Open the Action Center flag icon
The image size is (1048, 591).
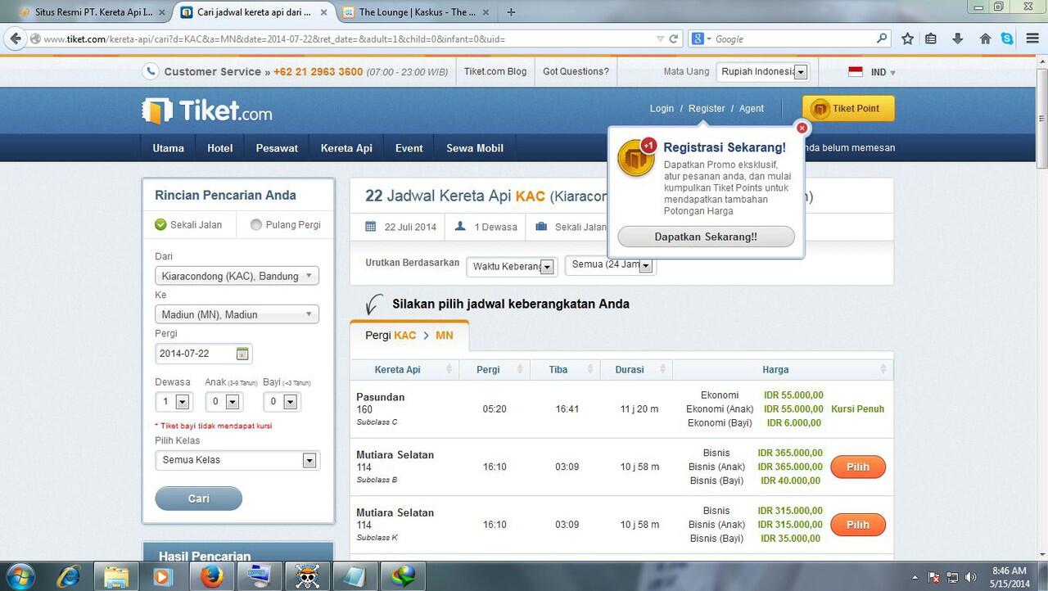click(x=933, y=577)
